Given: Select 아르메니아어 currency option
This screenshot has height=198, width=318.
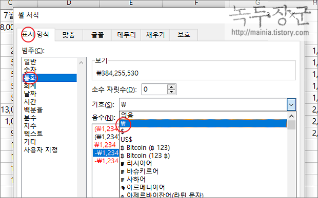Looking at the screenshot, I should (x=204, y=187).
